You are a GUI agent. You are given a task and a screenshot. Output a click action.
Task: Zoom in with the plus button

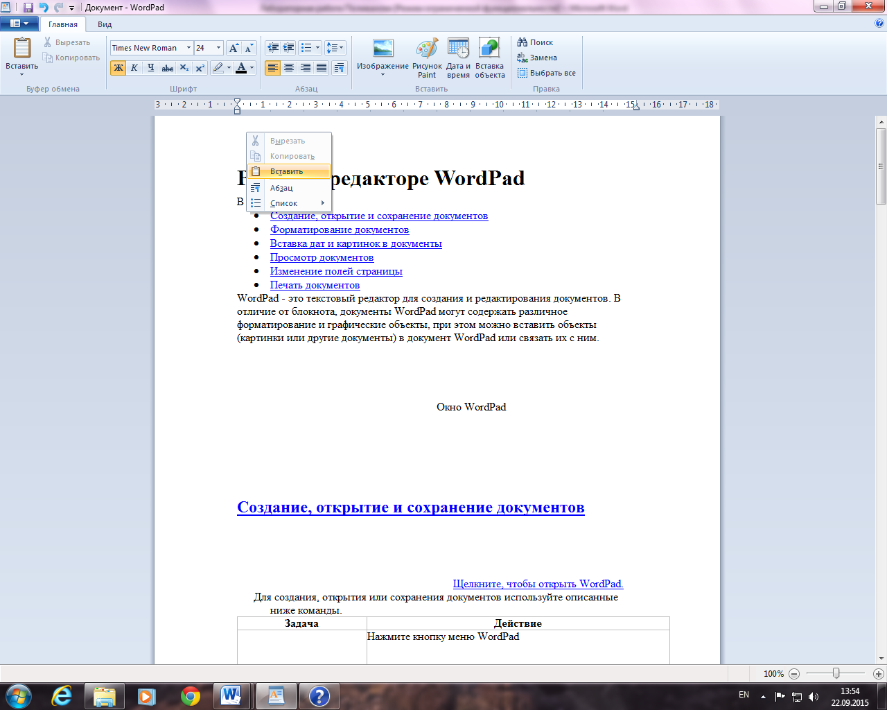pyautogui.click(x=879, y=673)
